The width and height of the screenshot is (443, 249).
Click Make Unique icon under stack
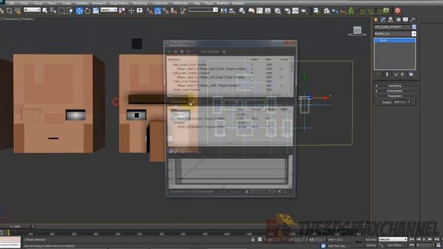(395, 74)
